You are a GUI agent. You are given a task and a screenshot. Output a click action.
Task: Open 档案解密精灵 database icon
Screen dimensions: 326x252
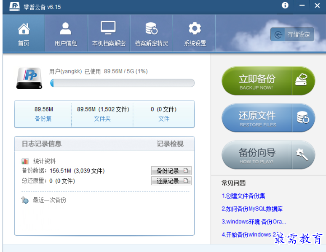[x=152, y=29]
